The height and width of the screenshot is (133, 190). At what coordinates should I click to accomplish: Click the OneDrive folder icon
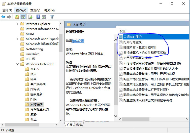point(22,54)
